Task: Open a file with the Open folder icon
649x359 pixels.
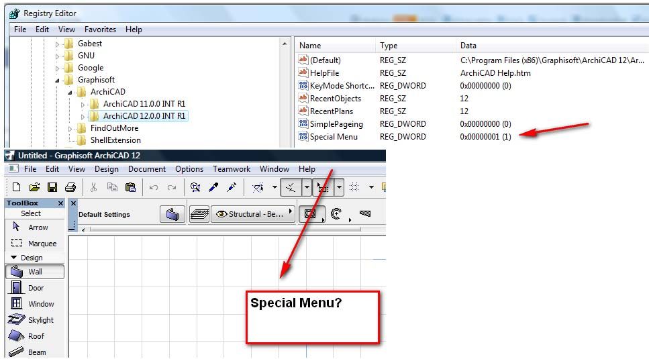Action: point(34,187)
